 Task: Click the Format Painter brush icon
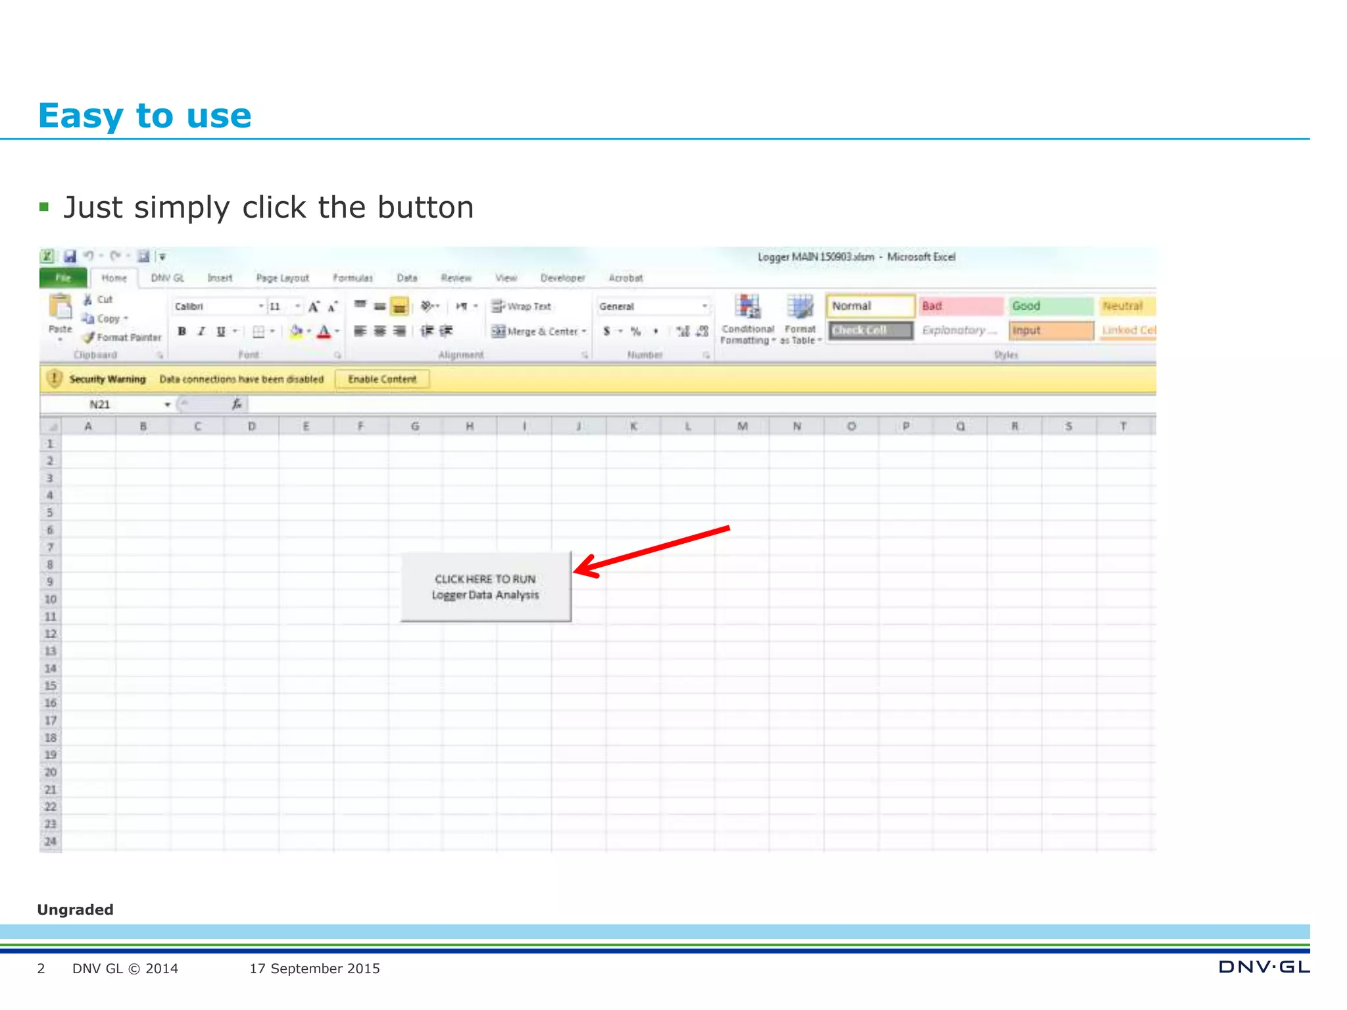point(89,337)
